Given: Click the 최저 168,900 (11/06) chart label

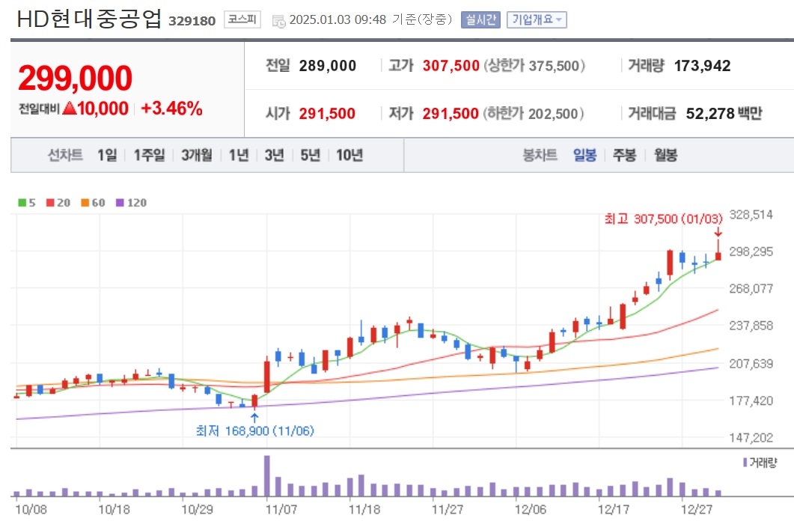Looking at the screenshot, I should click(255, 430).
